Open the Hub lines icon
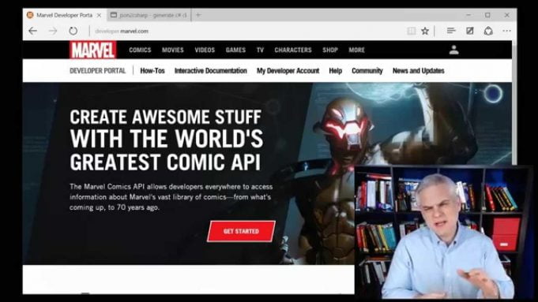 pyautogui.click(x=451, y=32)
